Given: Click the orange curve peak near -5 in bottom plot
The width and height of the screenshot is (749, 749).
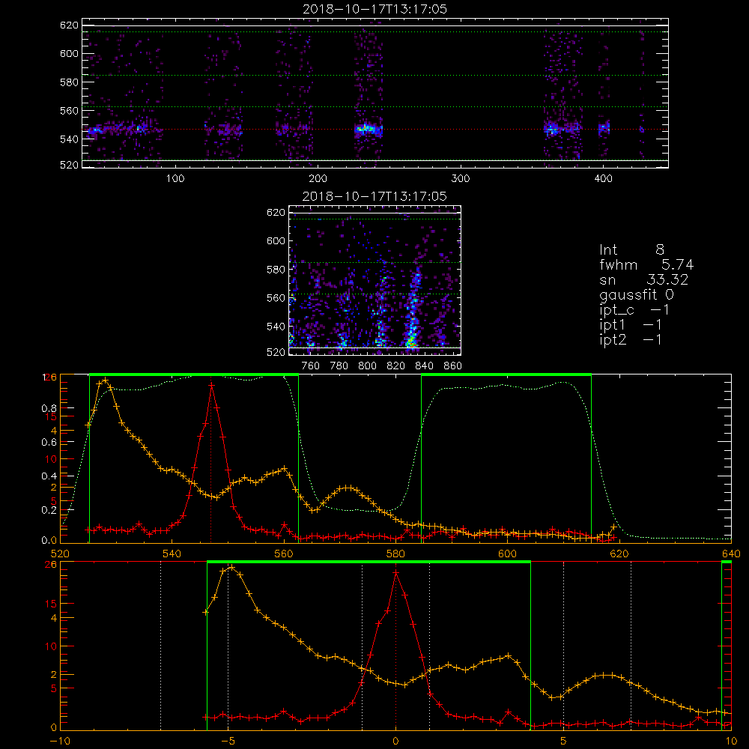Looking at the screenshot, I should (231, 568).
